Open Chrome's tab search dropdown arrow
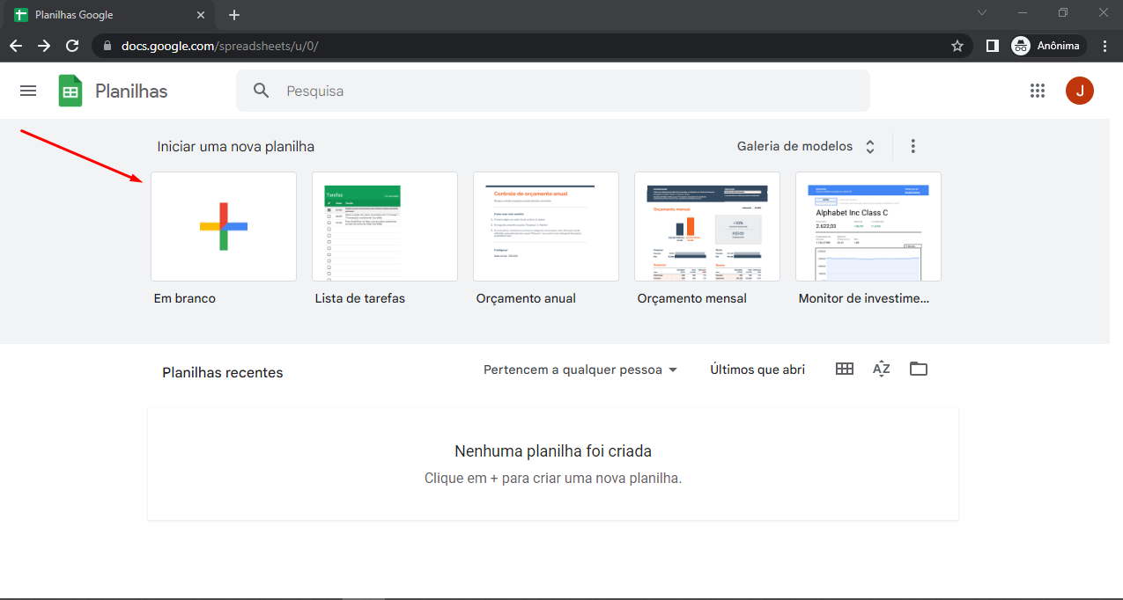 (x=982, y=13)
